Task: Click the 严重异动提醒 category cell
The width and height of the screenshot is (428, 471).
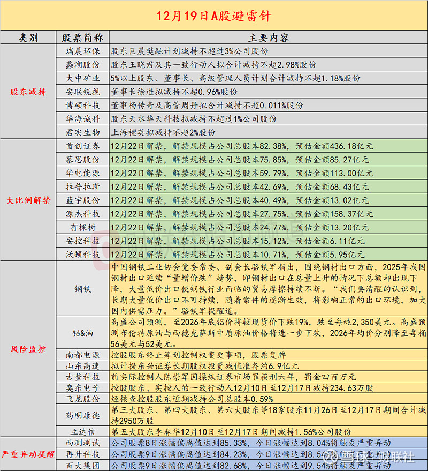Action: [28, 454]
